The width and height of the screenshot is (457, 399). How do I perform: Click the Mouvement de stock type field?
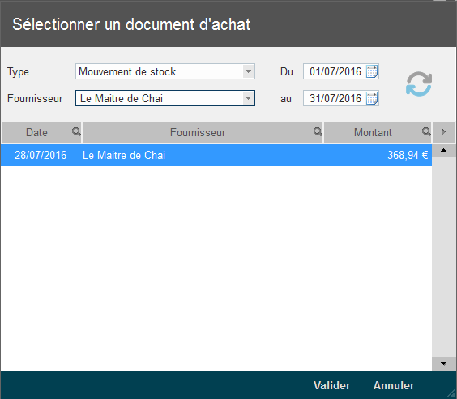point(160,71)
